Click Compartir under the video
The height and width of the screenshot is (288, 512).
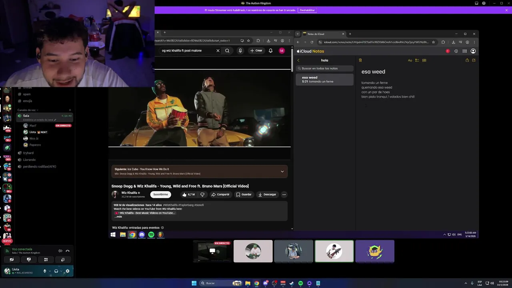220,194
